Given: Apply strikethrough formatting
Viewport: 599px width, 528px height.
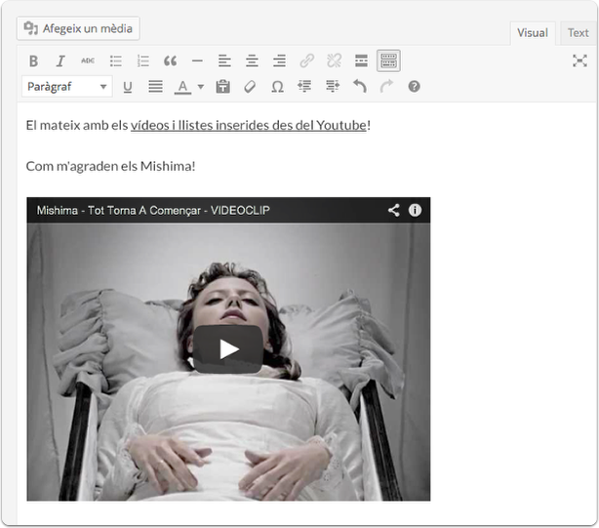Looking at the screenshot, I should (88, 61).
